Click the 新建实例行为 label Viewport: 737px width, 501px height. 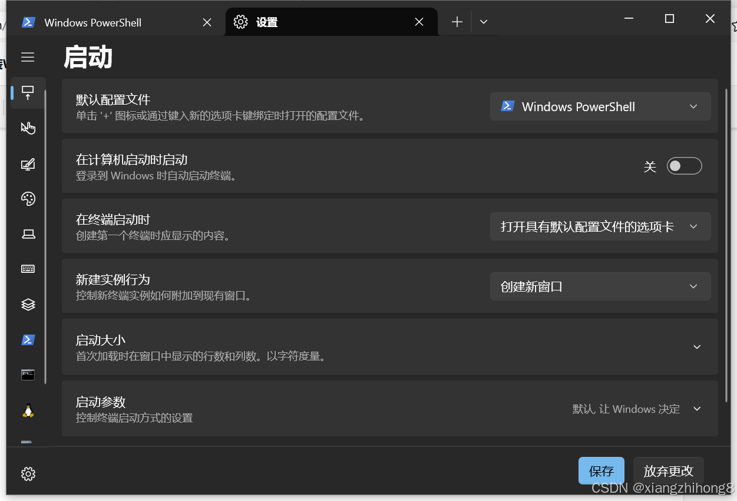tap(113, 279)
